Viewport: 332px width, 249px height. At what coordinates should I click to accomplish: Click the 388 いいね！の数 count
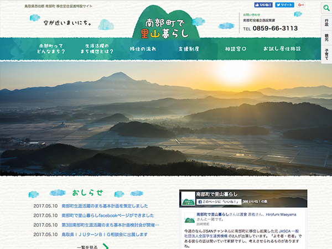255,202
